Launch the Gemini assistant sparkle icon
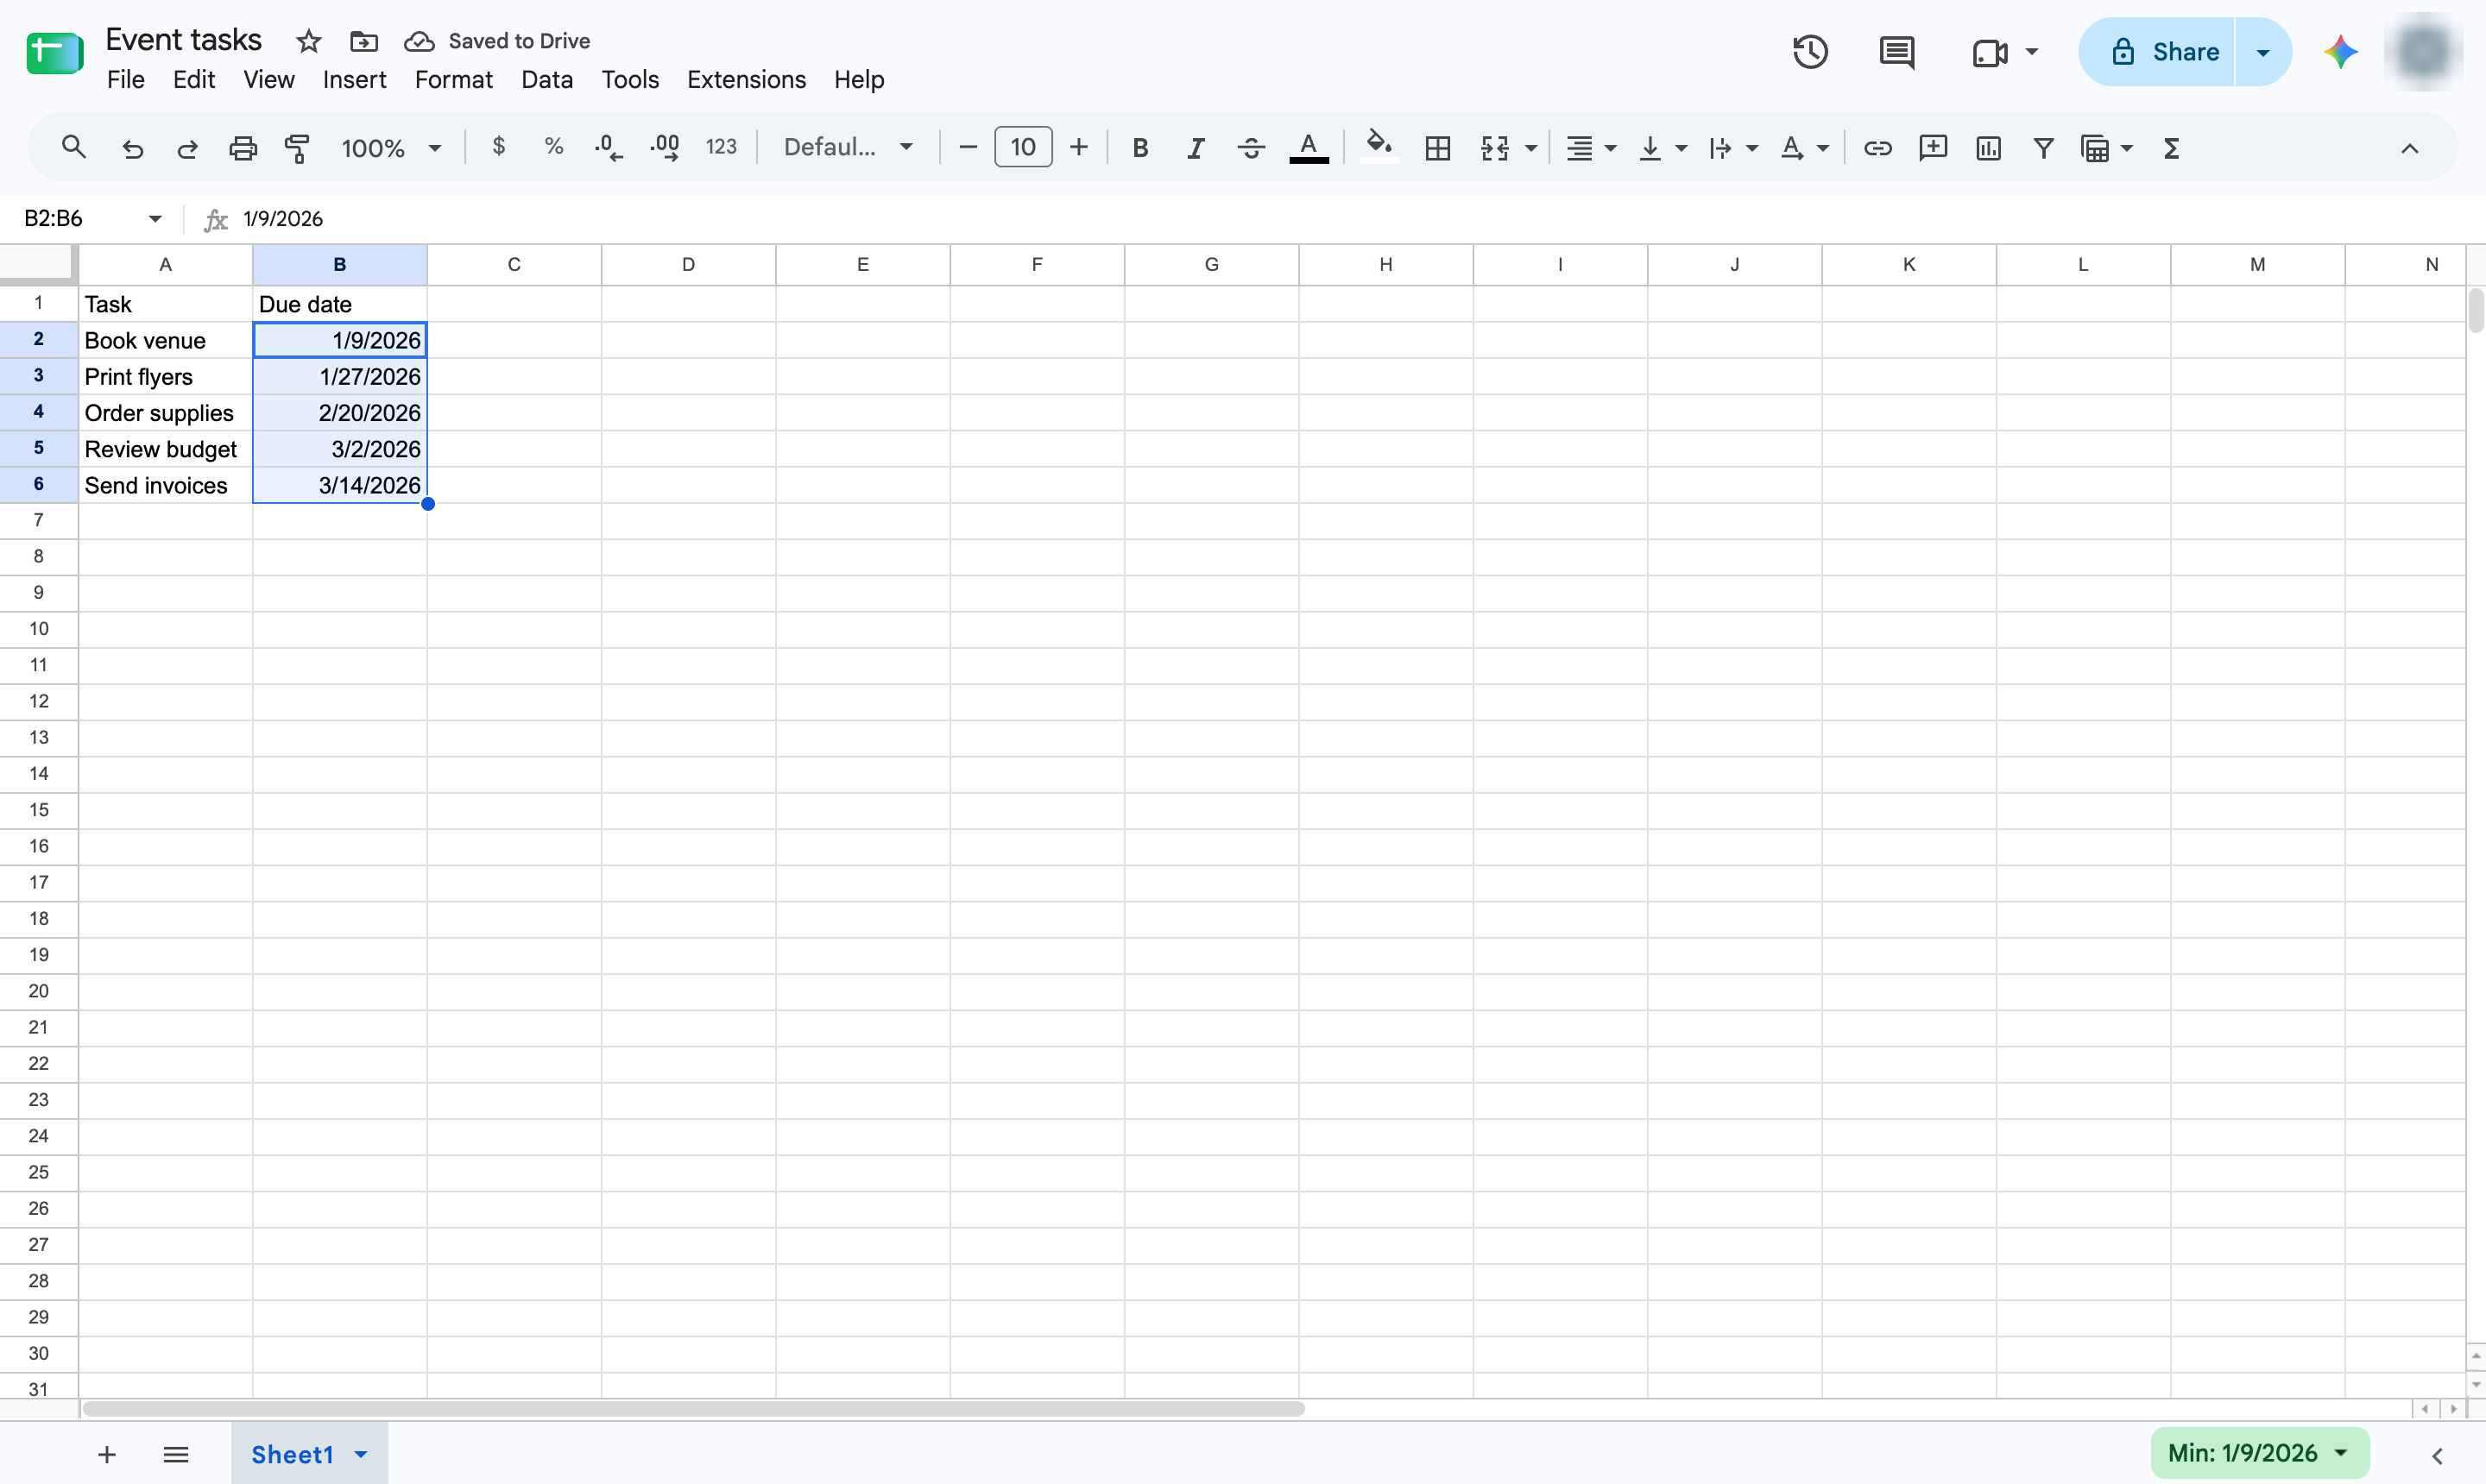The width and height of the screenshot is (2486, 1484). pyautogui.click(x=2340, y=52)
